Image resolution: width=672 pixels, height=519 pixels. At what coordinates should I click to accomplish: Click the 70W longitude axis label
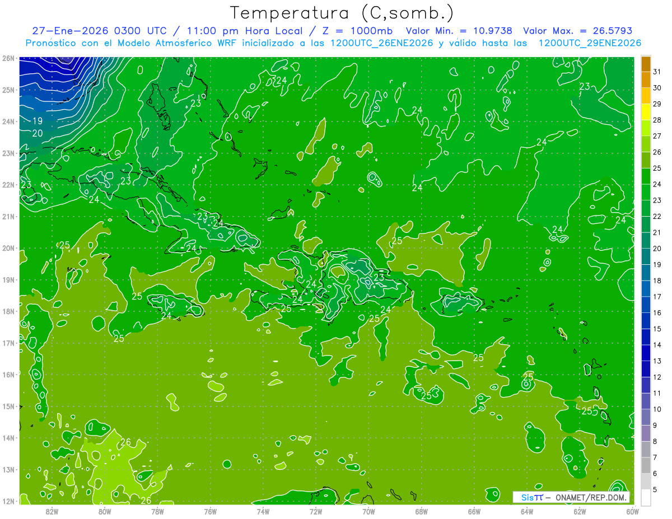coord(368,511)
